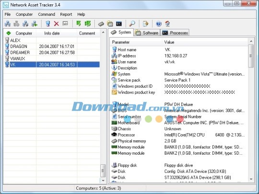
Task: Open the File menu
Action: [x=8, y=14]
